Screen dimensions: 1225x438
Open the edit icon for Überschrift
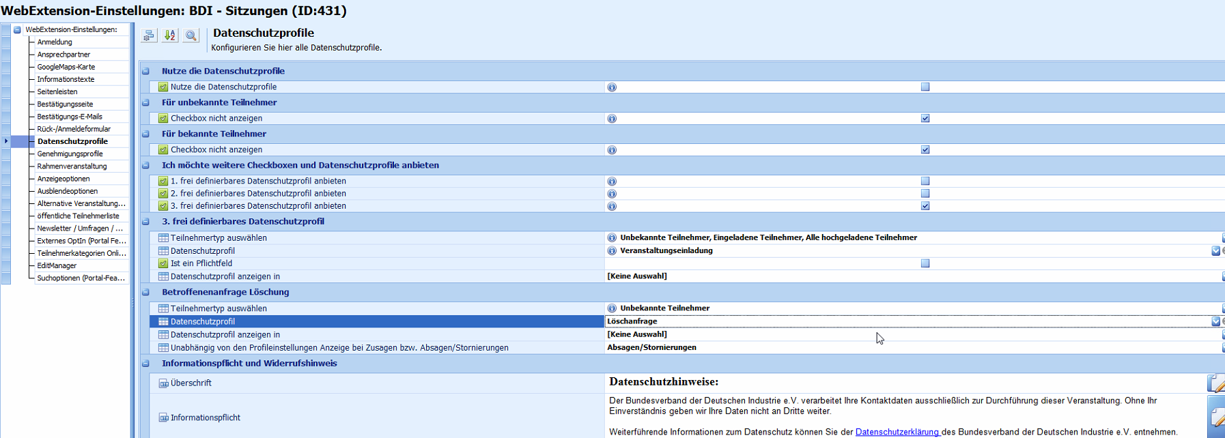(1215, 383)
